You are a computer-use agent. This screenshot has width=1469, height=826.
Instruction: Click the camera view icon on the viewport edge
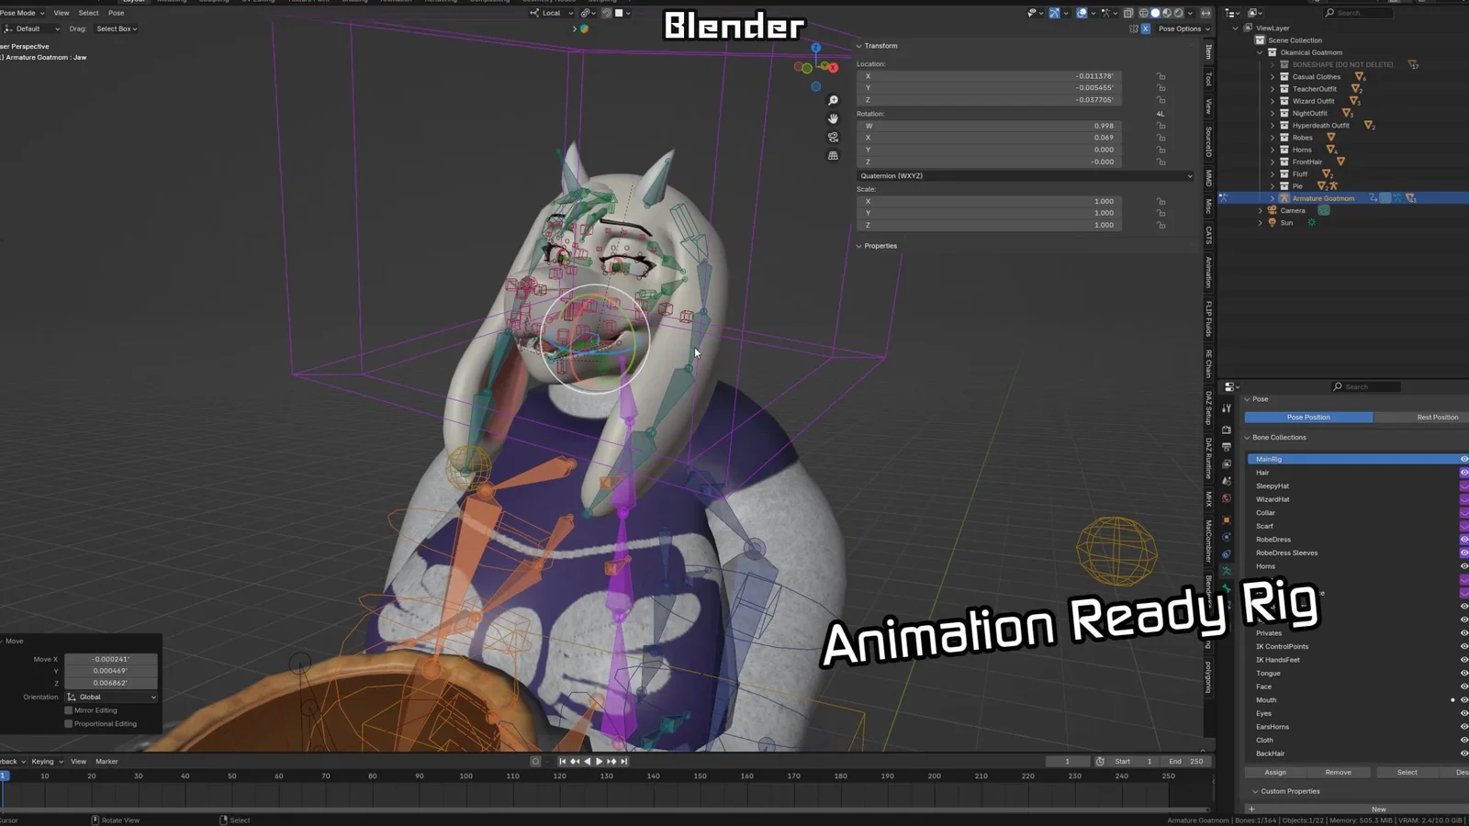click(833, 137)
